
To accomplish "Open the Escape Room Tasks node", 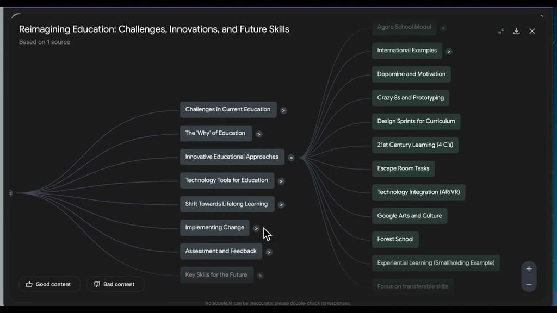I will click(403, 168).
